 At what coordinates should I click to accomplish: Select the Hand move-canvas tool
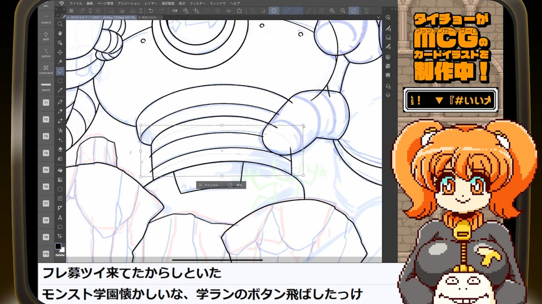60,33
